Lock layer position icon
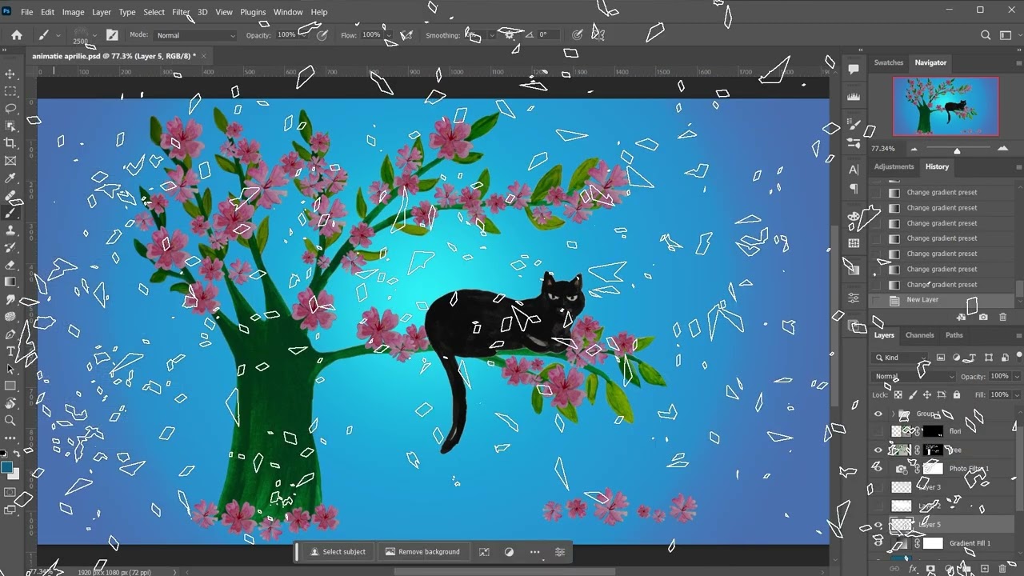The image size is (1024, 576). coord(927,394)
